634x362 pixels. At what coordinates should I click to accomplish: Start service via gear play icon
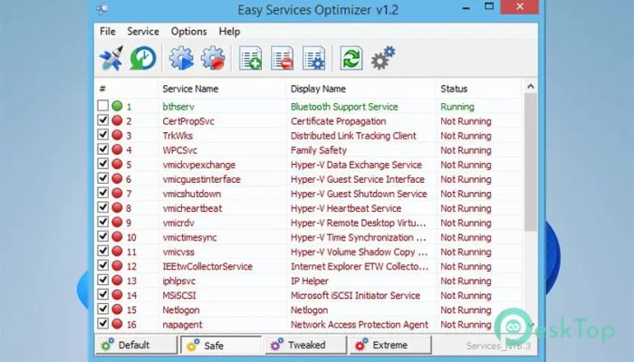click(x=181, y=58)
